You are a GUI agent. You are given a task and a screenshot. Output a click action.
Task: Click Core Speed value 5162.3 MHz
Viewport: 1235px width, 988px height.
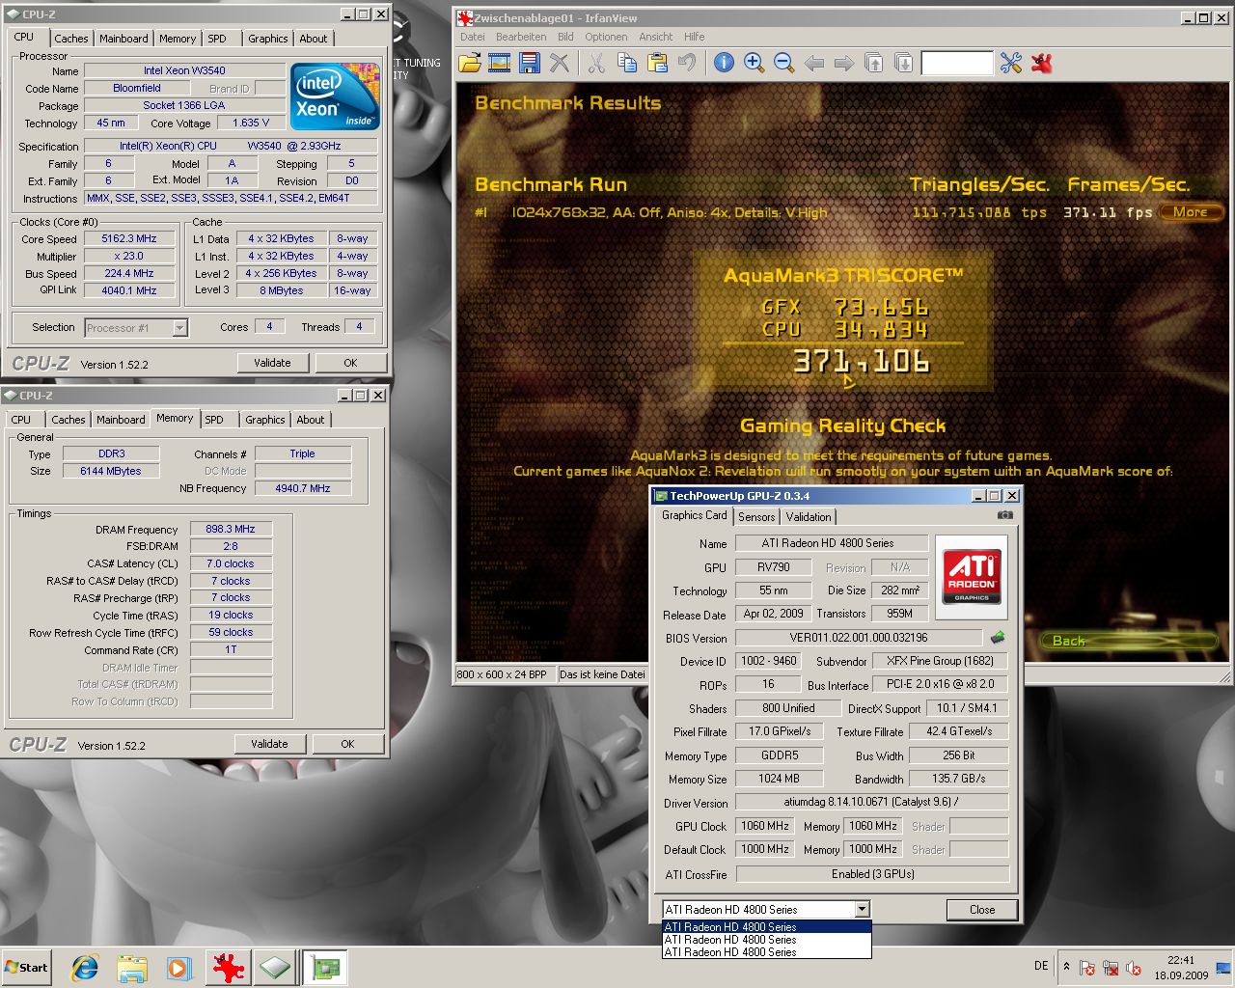point(130,238)
